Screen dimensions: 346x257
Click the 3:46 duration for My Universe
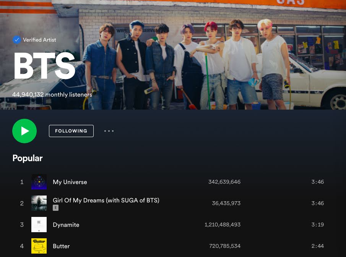[318, 182]
